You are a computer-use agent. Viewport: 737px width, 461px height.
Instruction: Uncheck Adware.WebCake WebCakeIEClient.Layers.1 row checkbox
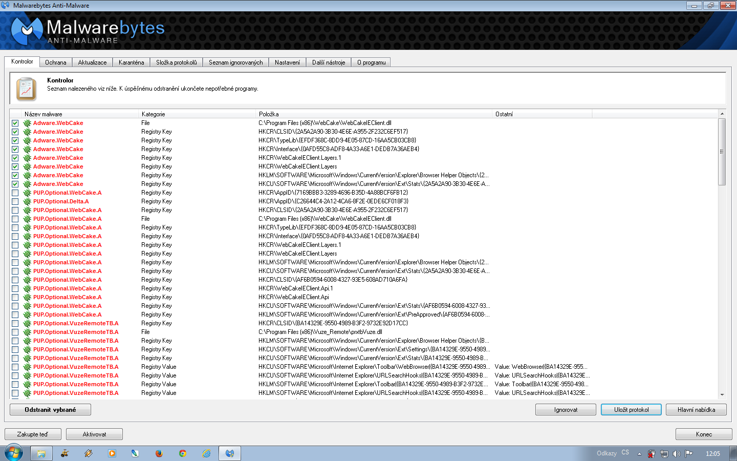click(x=15, y=158)
